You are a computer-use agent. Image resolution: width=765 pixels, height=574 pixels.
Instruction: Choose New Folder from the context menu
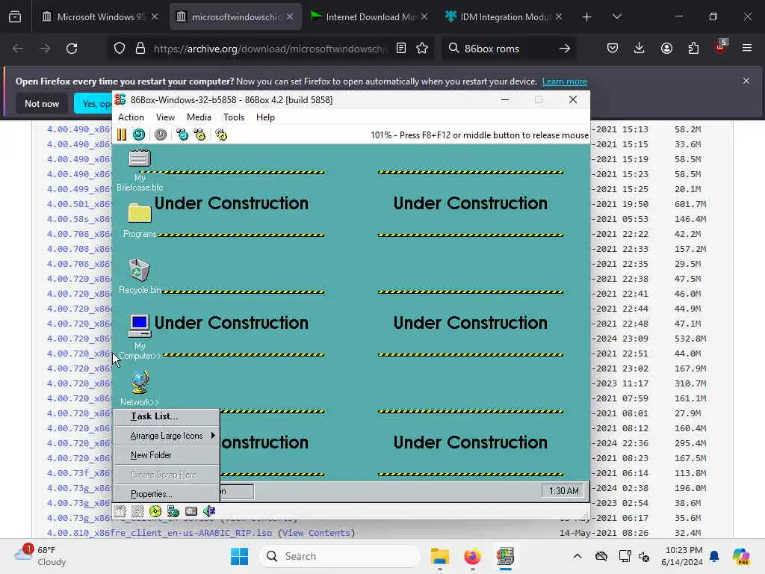(167, 455)
